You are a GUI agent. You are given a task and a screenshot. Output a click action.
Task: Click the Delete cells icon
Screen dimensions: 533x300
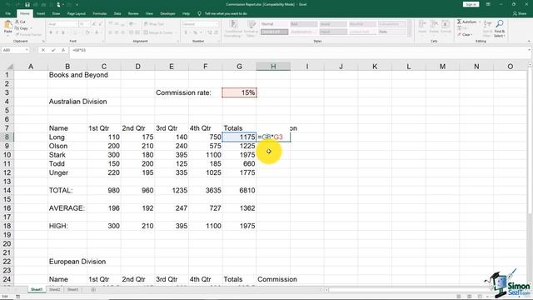pos(434,26)
